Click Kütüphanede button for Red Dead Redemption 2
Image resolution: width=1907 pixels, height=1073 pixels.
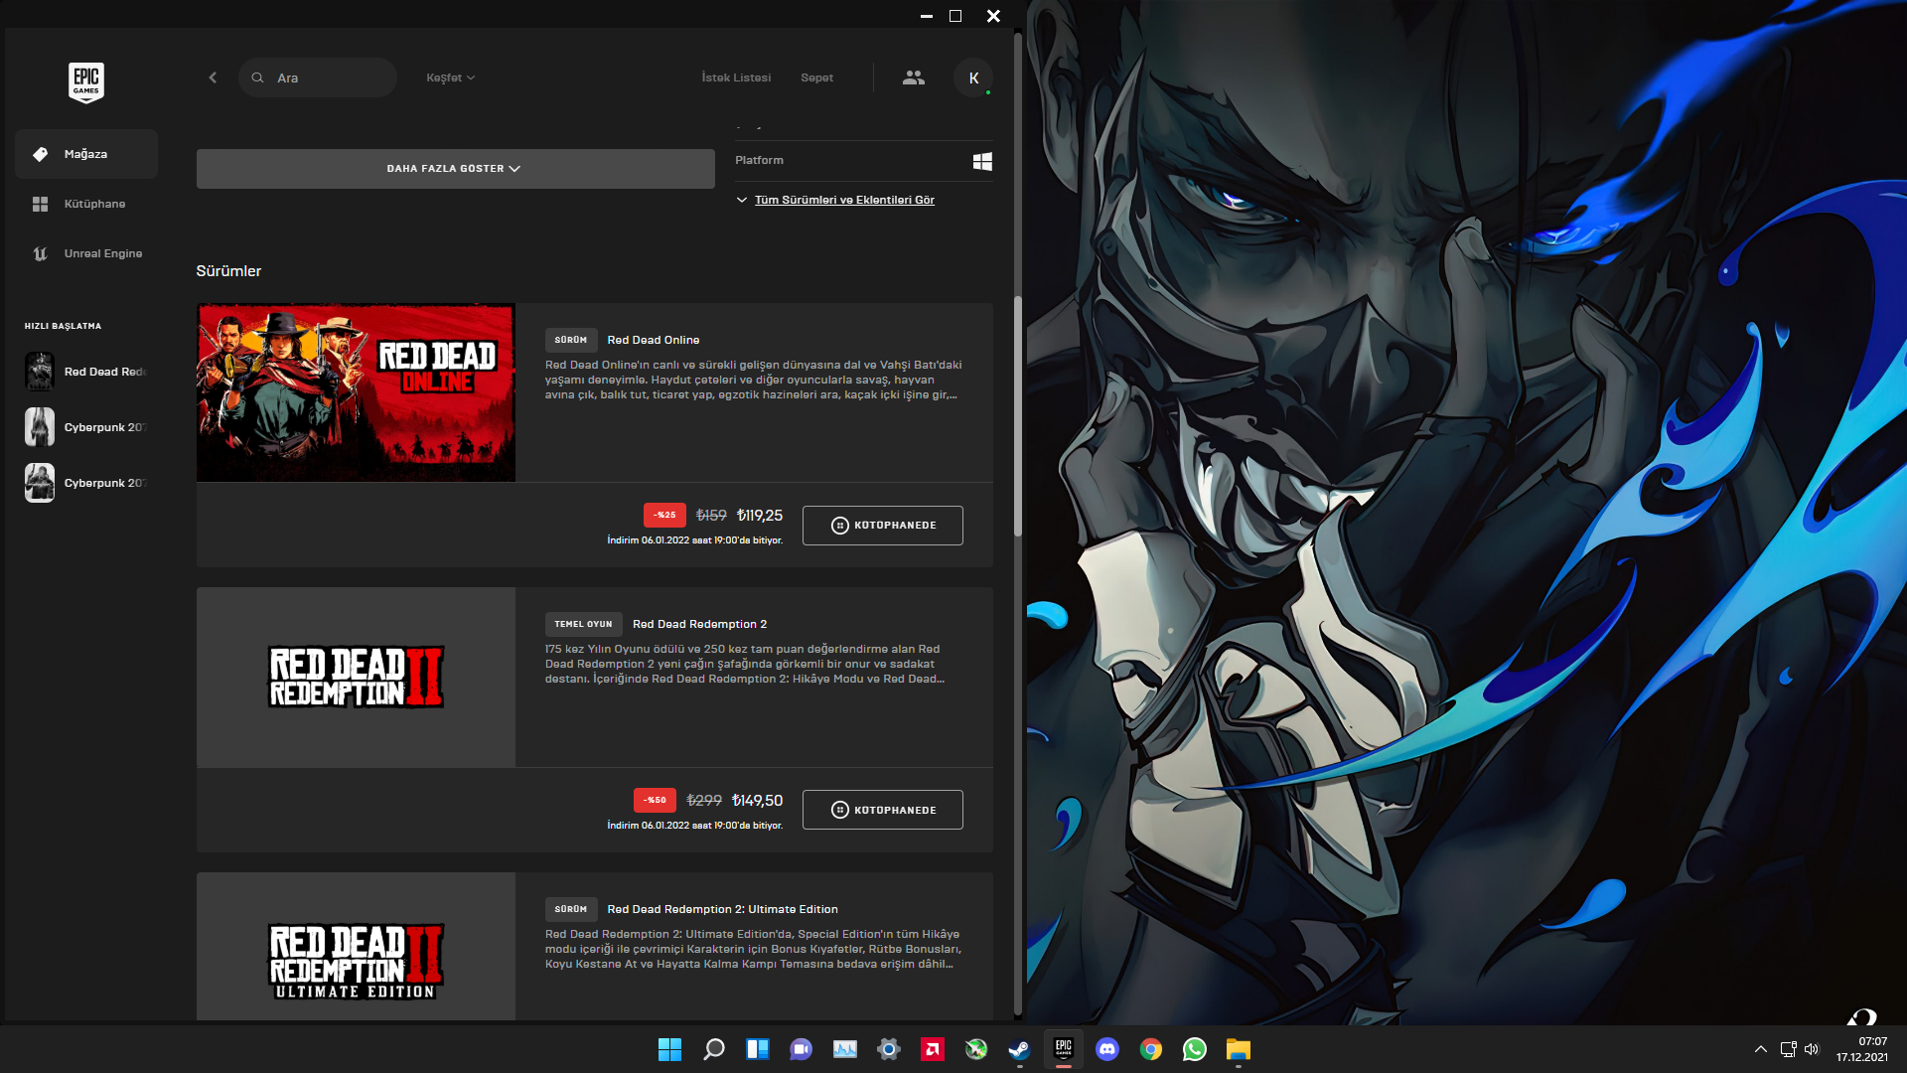coord(882,810)
